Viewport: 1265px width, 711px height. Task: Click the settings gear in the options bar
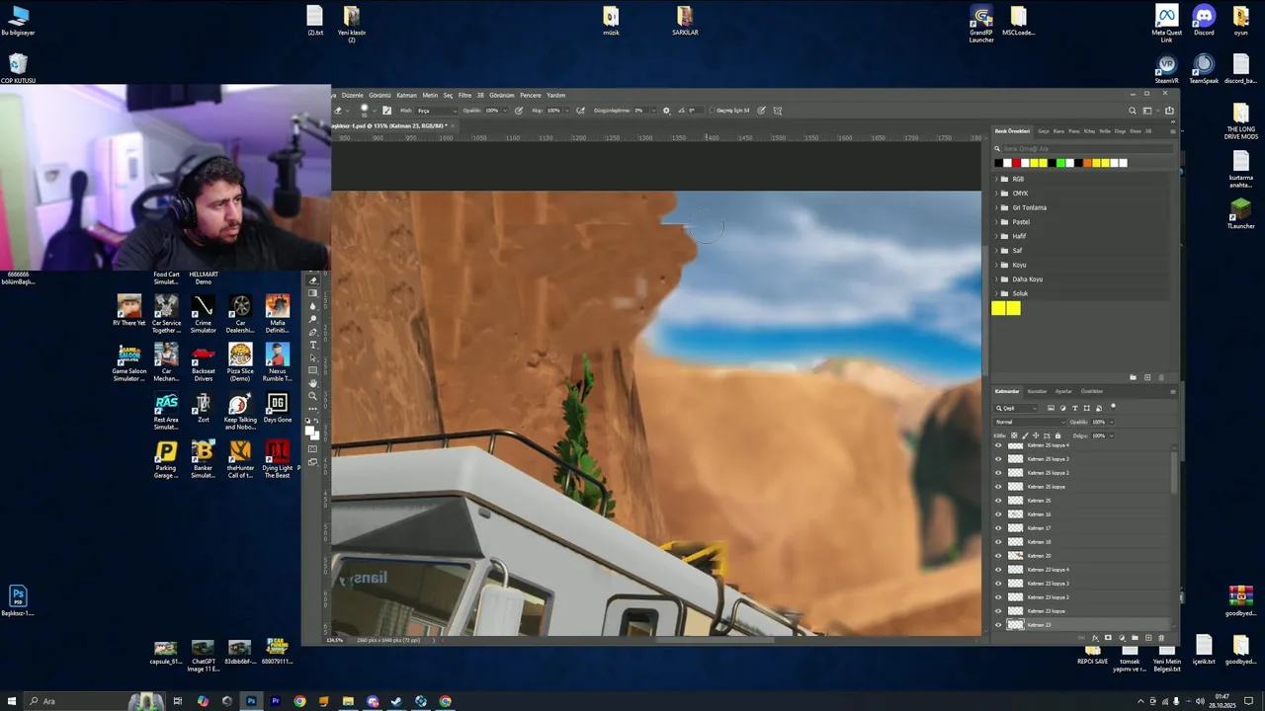click(x=666, y=111)
